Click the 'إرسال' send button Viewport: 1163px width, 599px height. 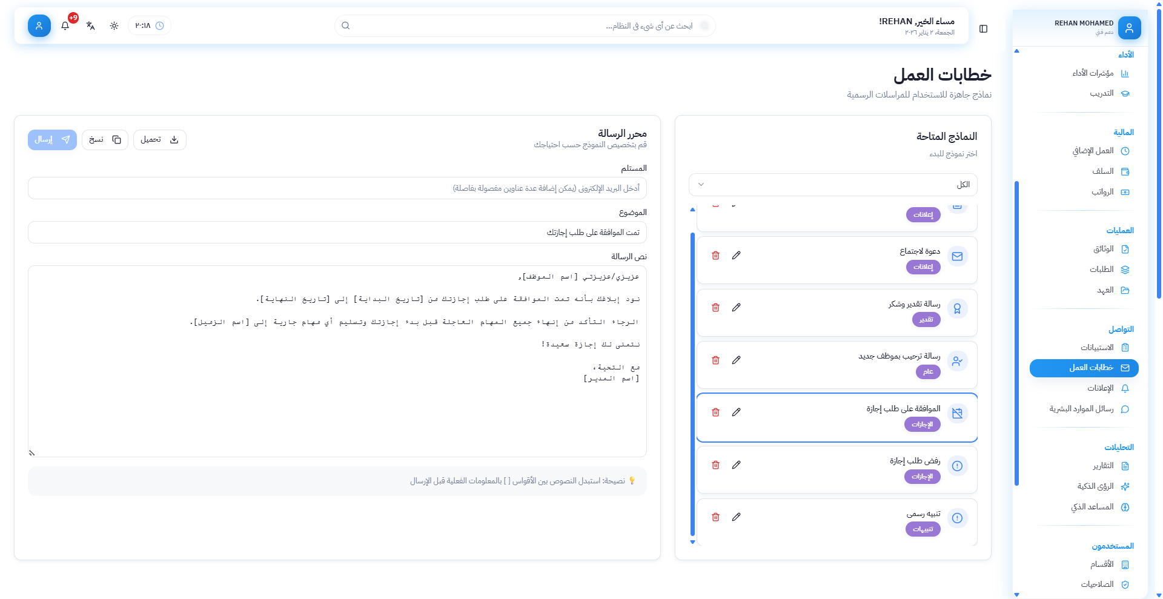[52, 140]
